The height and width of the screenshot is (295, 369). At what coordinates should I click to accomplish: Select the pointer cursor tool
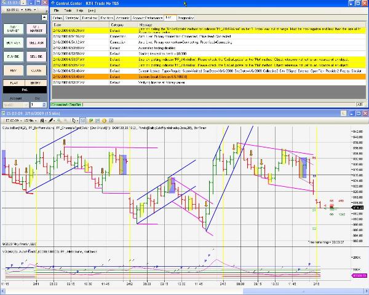[74, 120]
